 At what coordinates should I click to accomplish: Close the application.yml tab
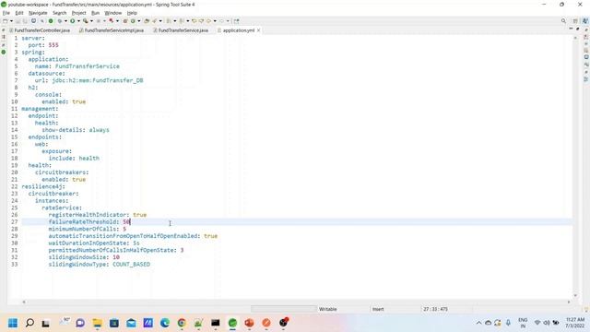(258, 30)
